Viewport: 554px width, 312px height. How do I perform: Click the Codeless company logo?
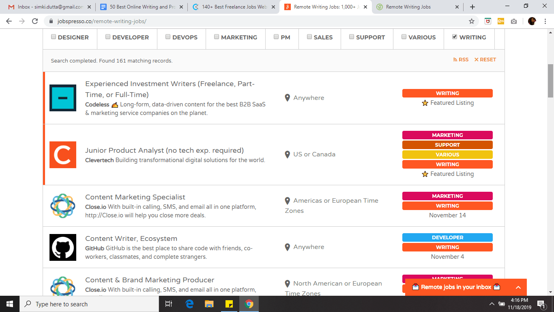[x=63, y=98]
